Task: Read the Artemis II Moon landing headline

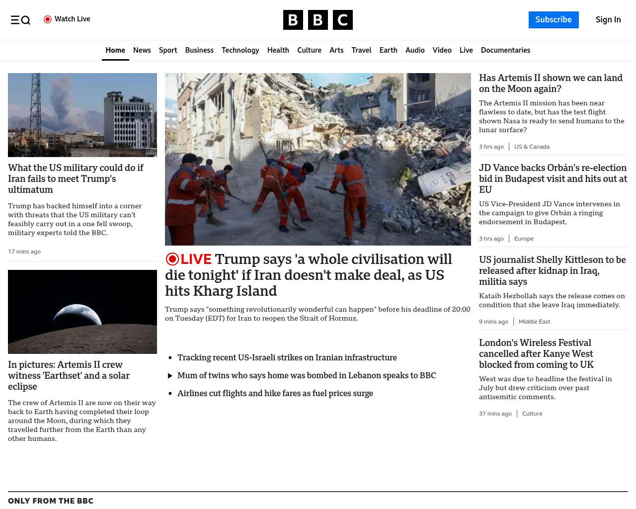Action: [551, 83]
